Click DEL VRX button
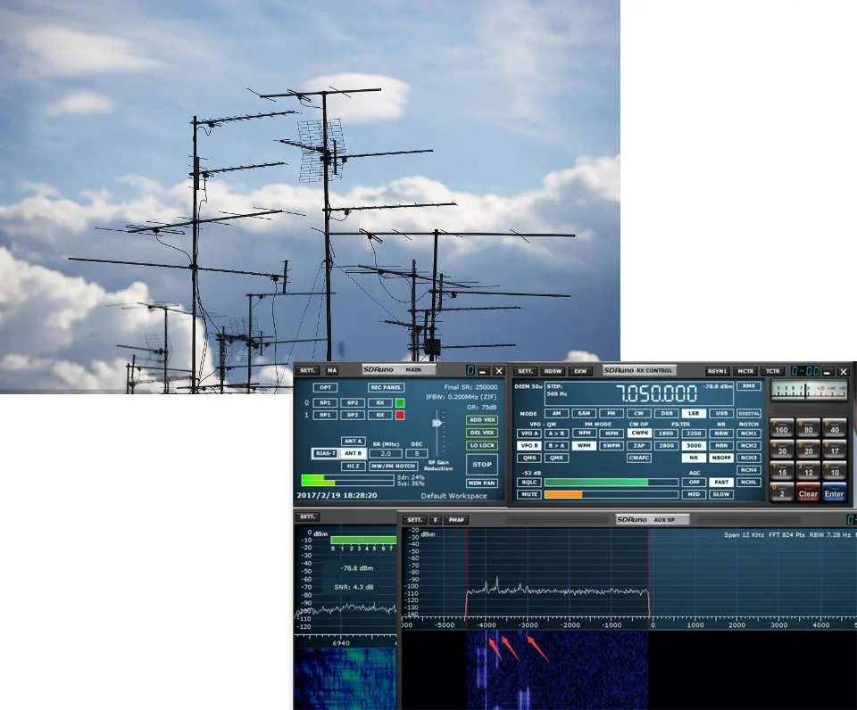 pyautogui.click(x=481, y=433)
